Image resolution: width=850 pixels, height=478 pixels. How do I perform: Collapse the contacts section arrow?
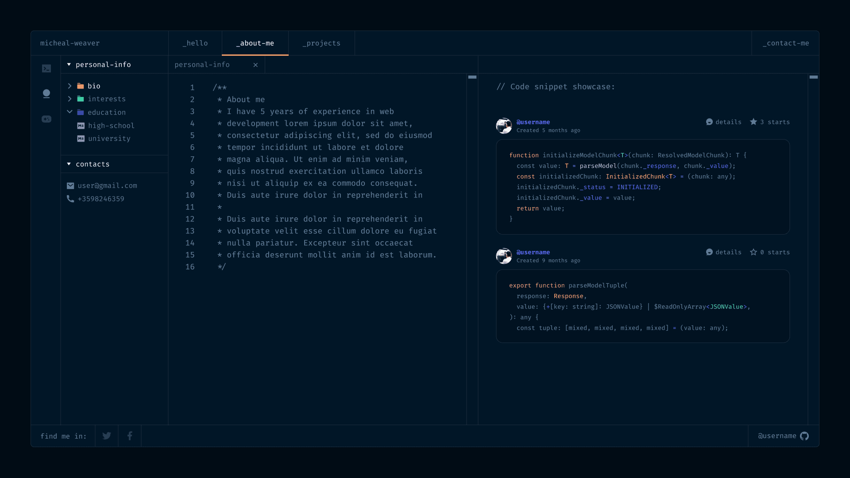69,164
